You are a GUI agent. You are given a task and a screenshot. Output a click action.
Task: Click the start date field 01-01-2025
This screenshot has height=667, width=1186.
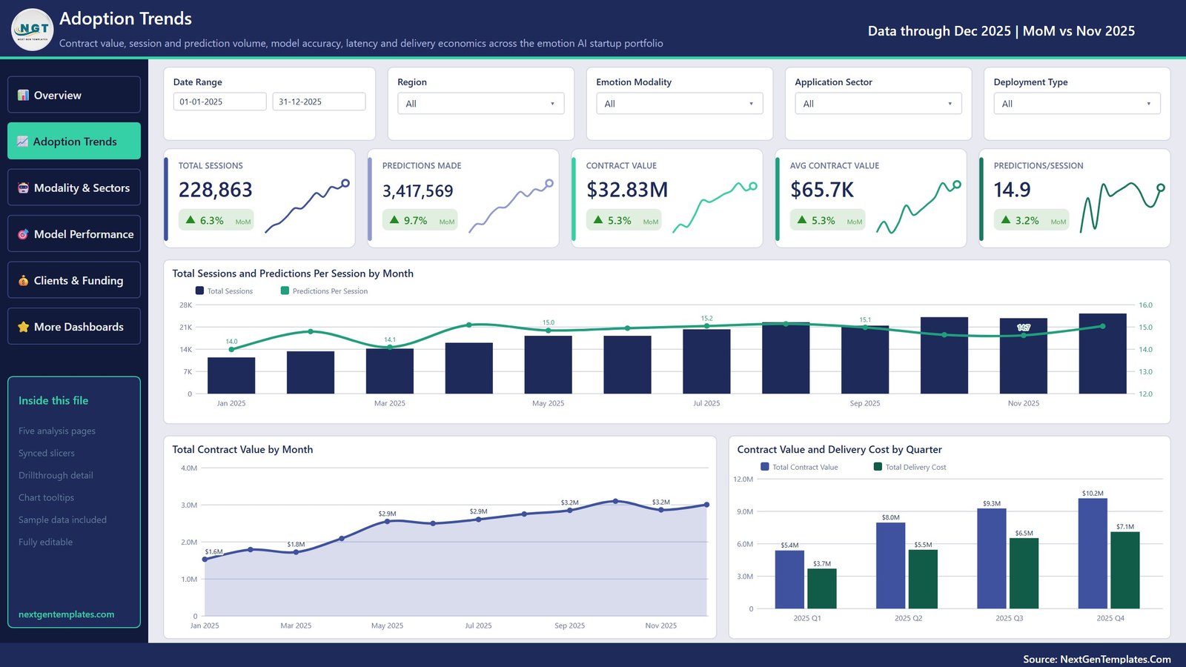tap(219, 102)
